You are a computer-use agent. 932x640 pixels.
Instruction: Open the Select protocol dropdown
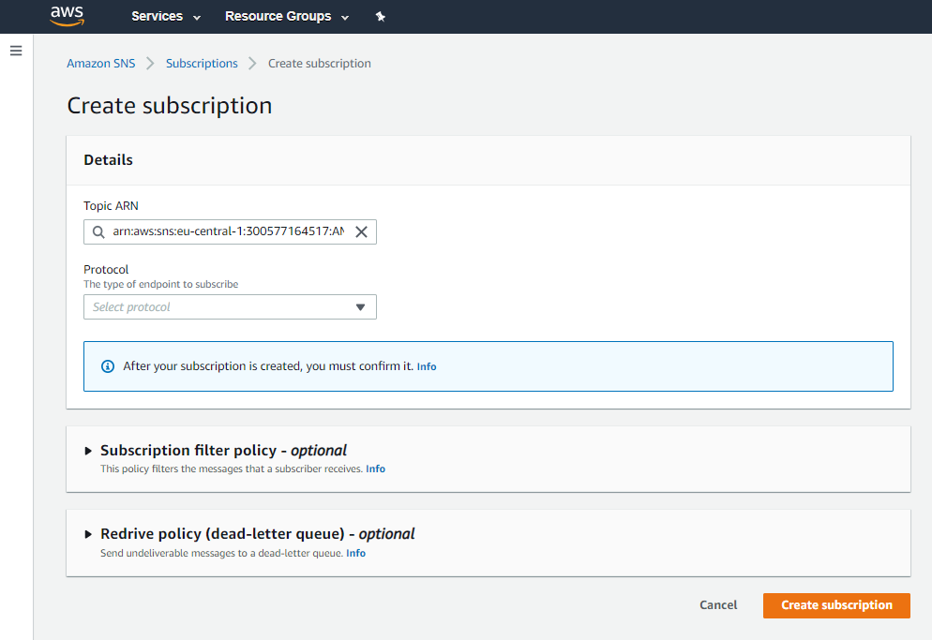[x=230, y=307]
